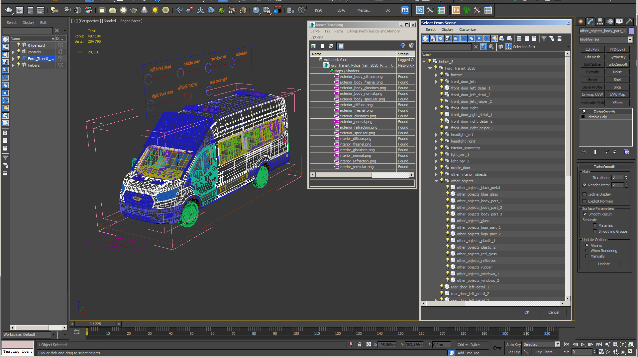Play the animation
The image size is (638, 358).
click(583, 345)
